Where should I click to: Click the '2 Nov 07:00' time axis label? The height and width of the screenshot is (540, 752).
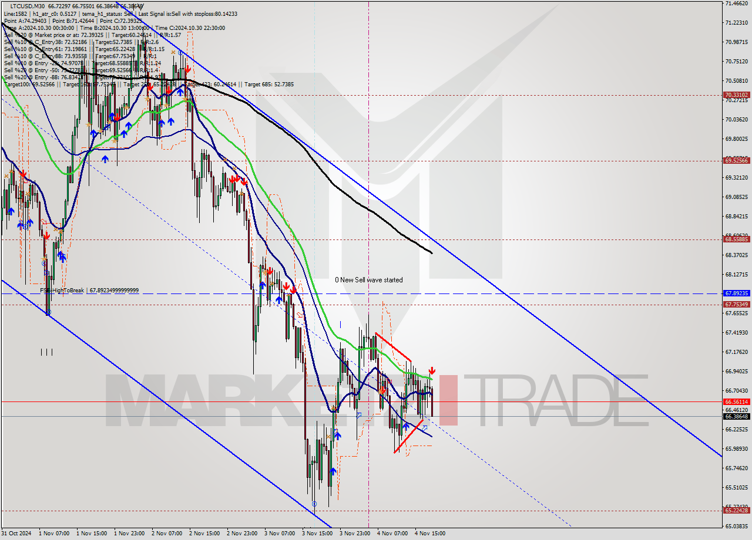click(x=167, y=534)
